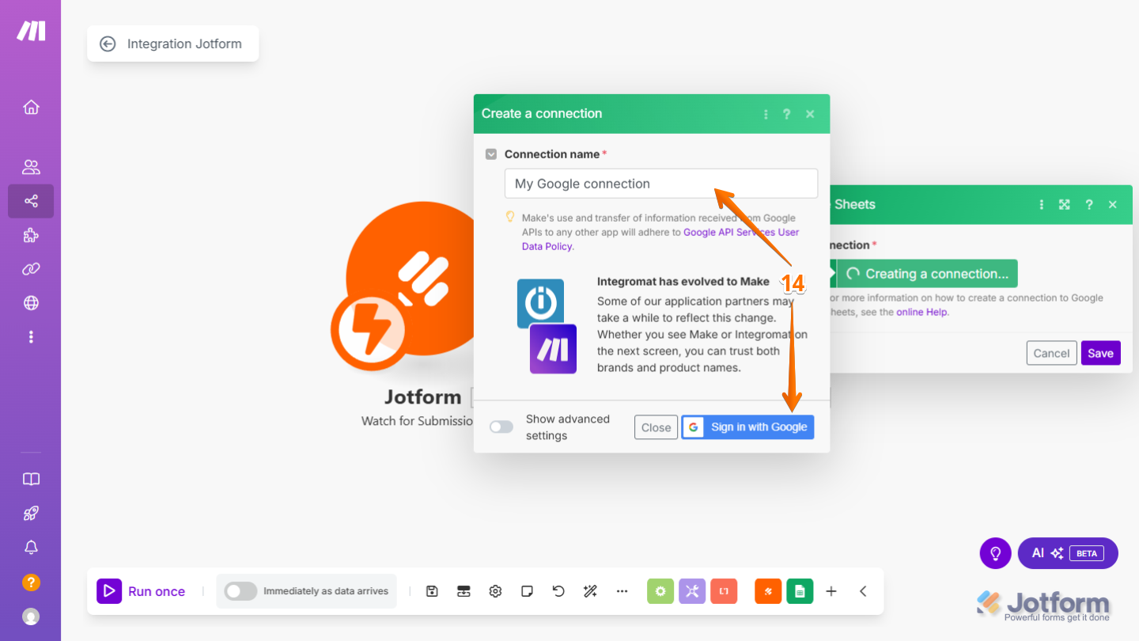Select the Team icon in the sidebar

[x=31, y=167]
